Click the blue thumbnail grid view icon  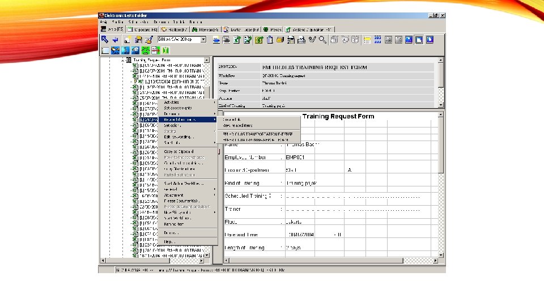click(x=377, y=40)
